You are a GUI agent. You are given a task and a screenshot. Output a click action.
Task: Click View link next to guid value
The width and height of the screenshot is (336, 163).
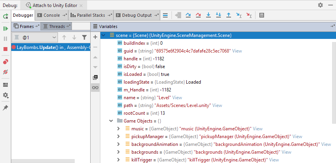coord(237,51)
